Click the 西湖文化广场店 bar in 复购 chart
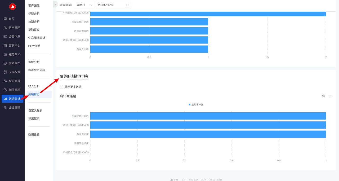The width and height of the screenshot is (339, 181). [x=208, y=116]
